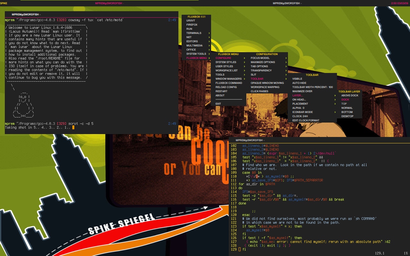Toggle toolbar Auto Hide
Image resolution: width=410 pixels, height=256 pixels.
pos(312,83)
